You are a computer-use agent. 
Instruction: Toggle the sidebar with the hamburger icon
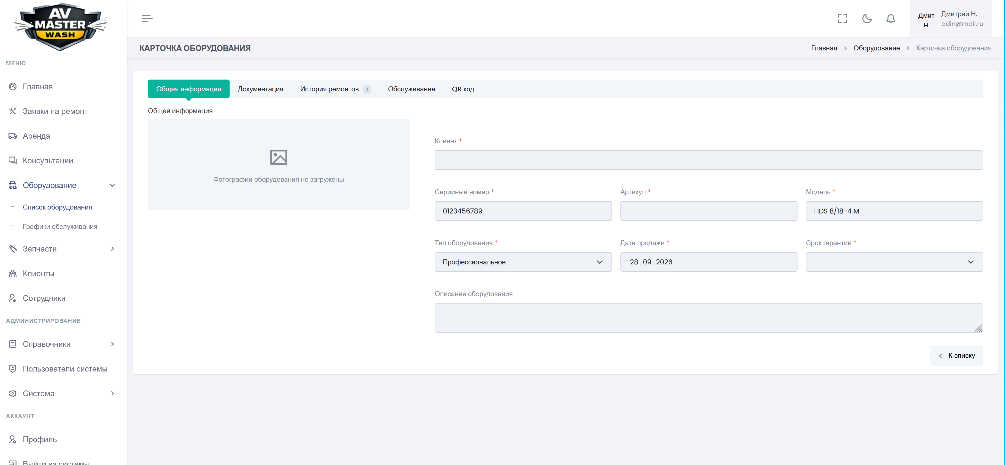pos(147,18)
